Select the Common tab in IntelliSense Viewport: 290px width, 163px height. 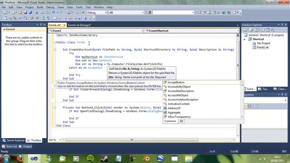pyautogui.click(x=170, y=121)
